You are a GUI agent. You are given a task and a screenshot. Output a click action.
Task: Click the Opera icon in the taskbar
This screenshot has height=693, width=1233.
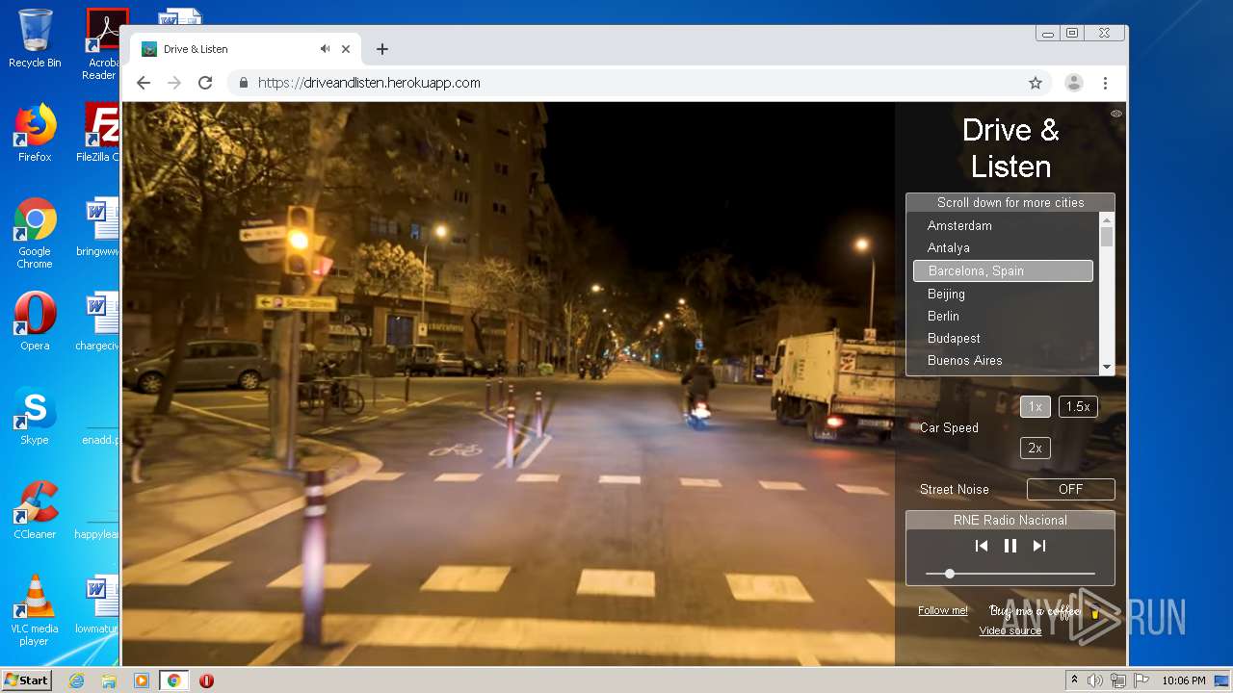point(206,680)
